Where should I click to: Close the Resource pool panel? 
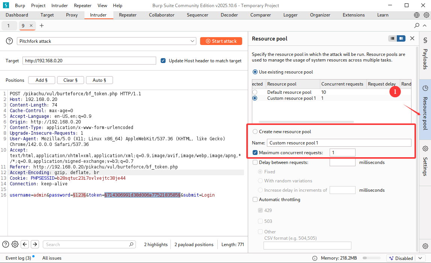pyautogui.click(x=412, y=39)
